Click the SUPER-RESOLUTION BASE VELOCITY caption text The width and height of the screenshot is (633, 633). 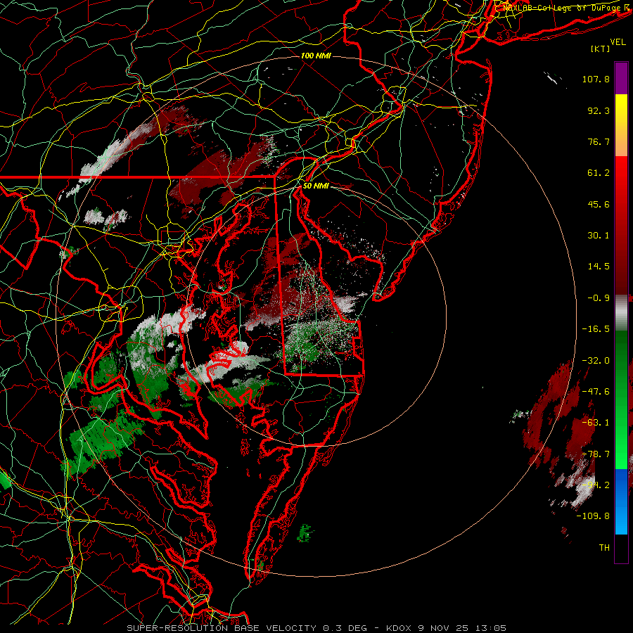[x=223, y=628]
